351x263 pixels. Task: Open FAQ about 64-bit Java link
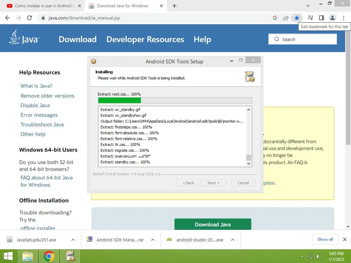47,181
